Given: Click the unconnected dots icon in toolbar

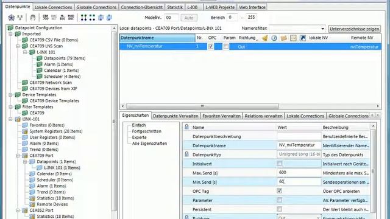Looking at the screenshot, I should [x=92, y=18].
